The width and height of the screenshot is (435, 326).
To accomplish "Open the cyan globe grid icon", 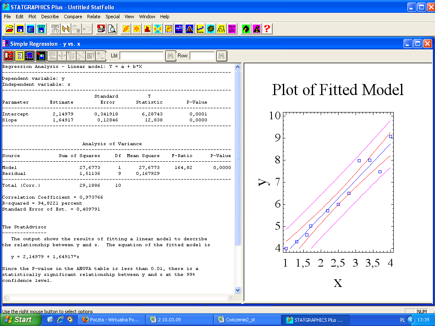I will [211, 29].
